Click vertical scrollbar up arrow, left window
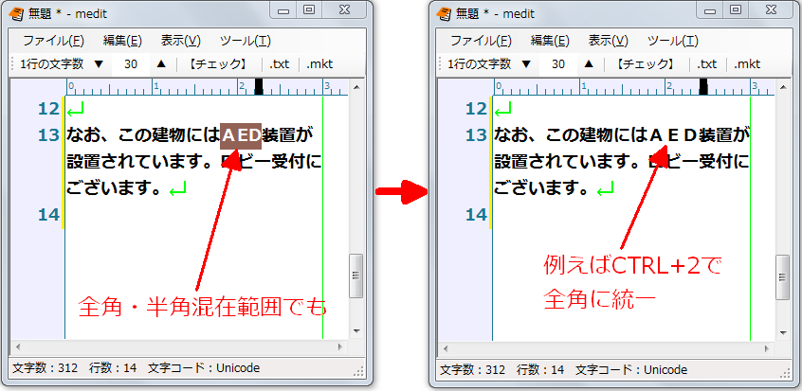The image size is (802, 391). pos(356,87)
